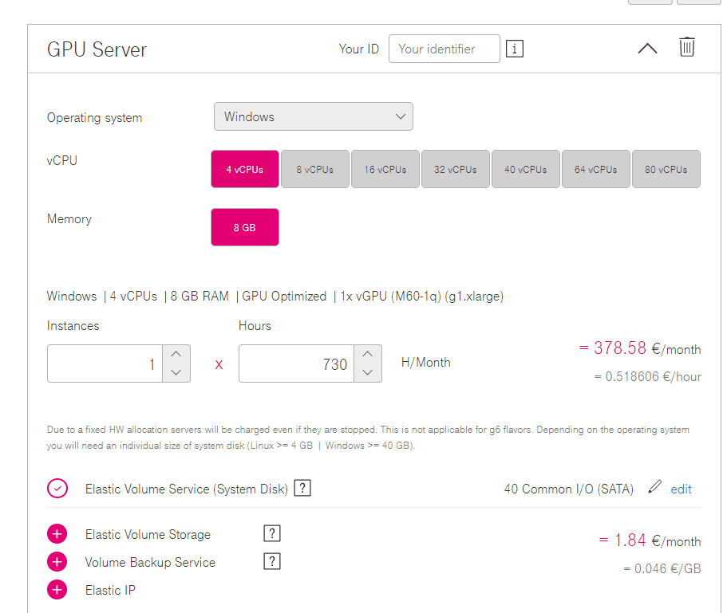Click the pencil icon beside edit
727x613 pixels.
pyautogui.click(x=654, y=486)
